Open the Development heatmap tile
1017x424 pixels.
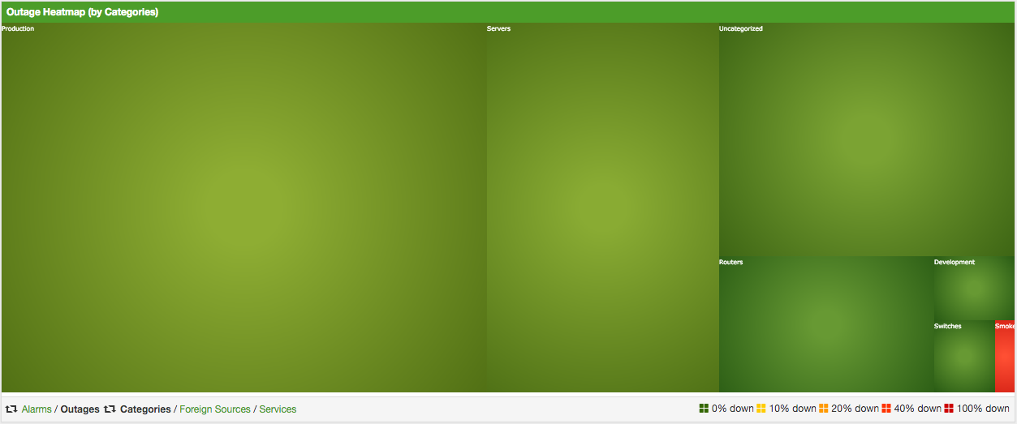[974, 289]
